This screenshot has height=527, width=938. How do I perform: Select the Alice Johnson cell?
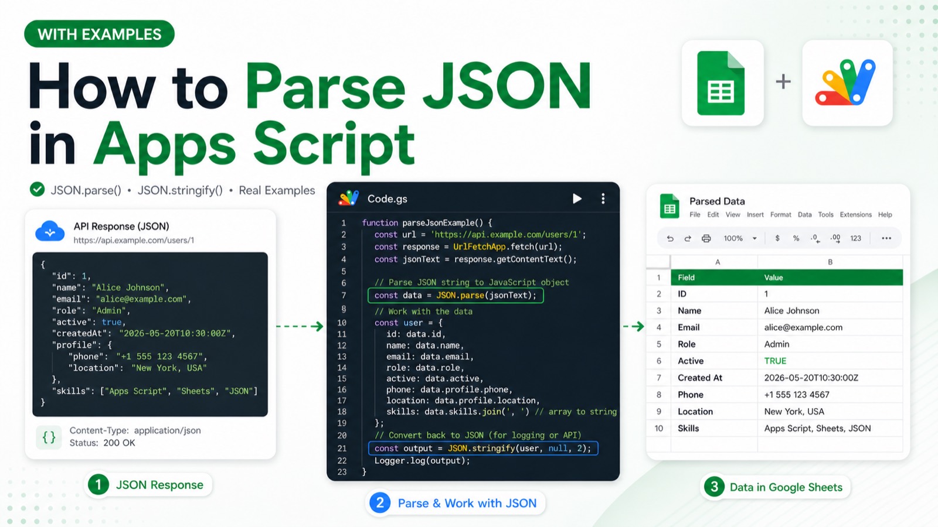coord(830,310)
